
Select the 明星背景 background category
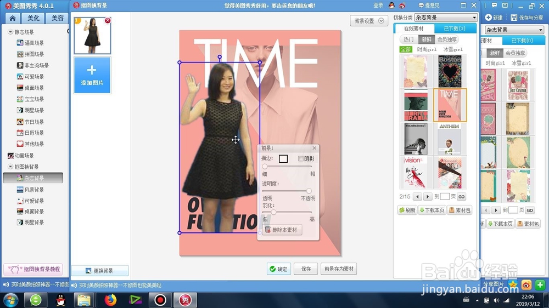pos(30,223)
